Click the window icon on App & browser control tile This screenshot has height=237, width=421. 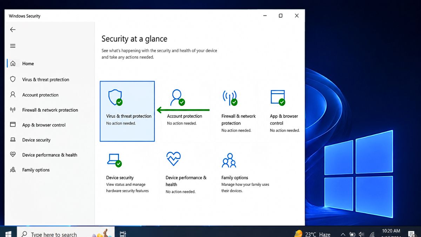pos(278,97)
